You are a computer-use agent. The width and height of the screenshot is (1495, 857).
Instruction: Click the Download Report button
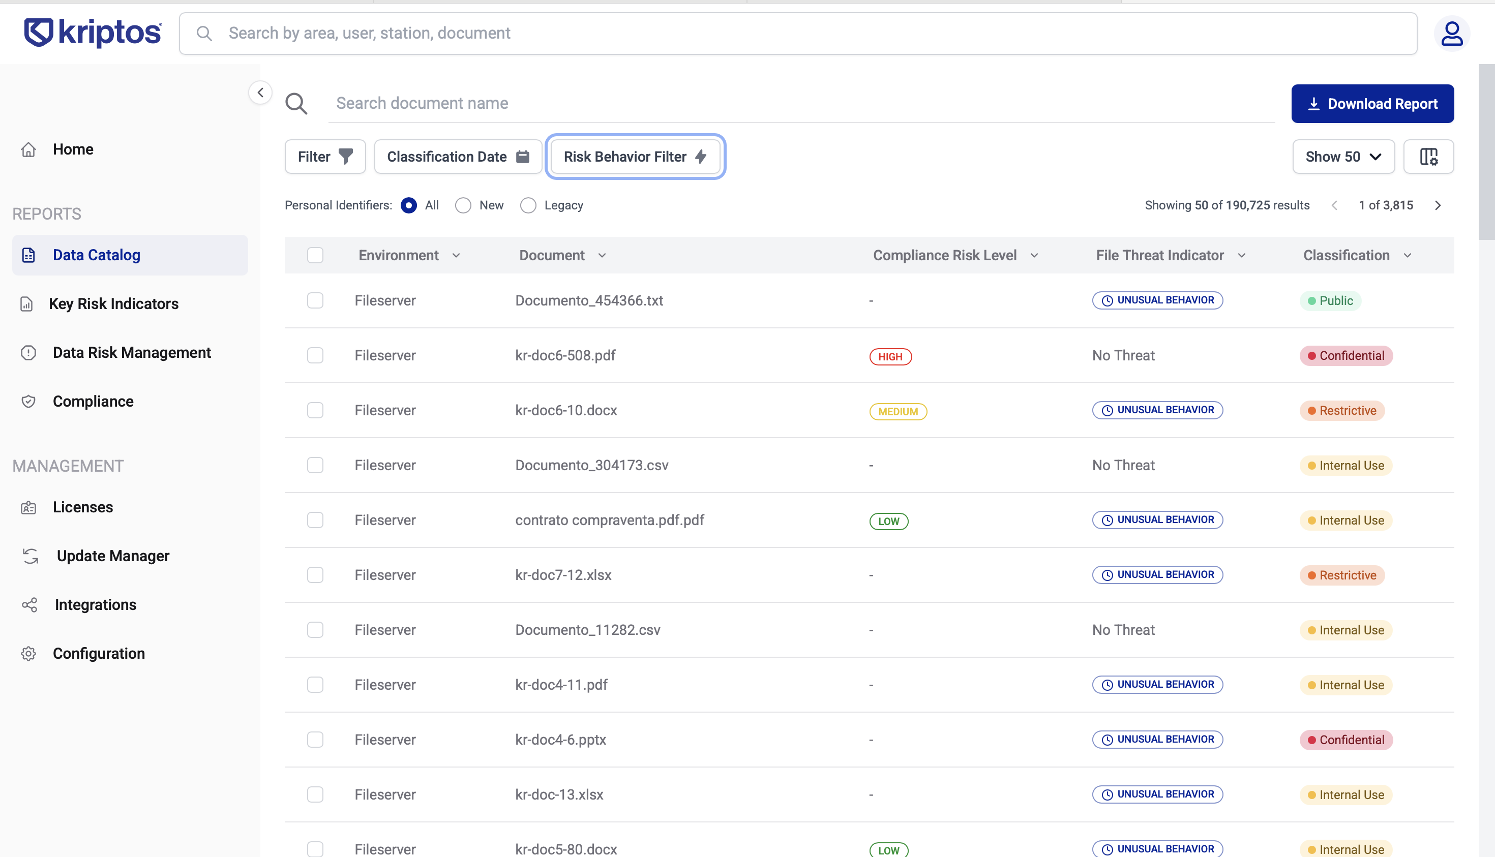coord(1372,104)
